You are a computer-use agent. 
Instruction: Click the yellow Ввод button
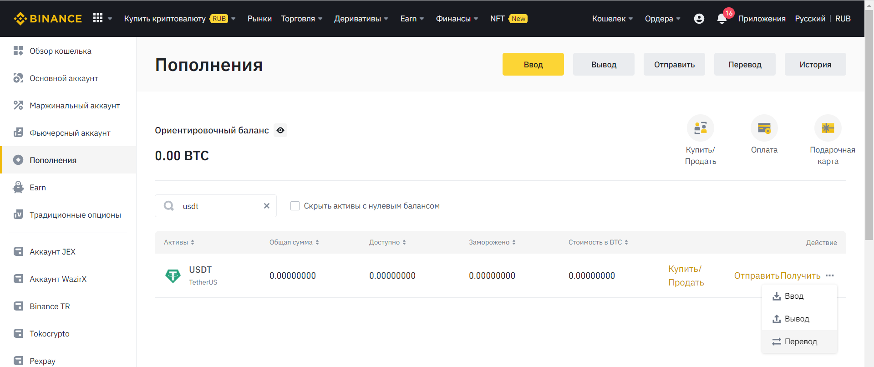click(533, 64)
